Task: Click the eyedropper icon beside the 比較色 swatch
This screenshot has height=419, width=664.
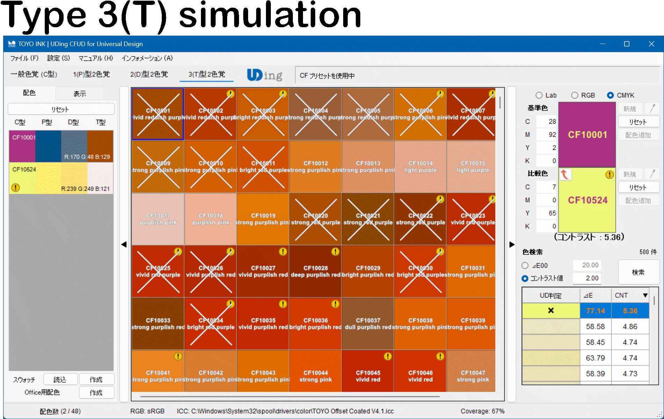Action: coord(652,174)
